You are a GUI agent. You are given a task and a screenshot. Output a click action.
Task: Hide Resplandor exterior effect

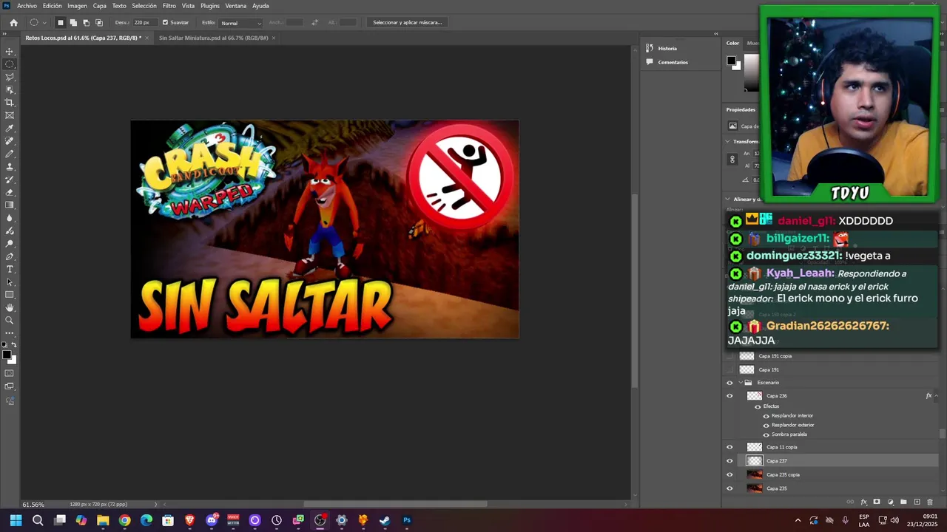pyautogui.click(x=766, y=425)
